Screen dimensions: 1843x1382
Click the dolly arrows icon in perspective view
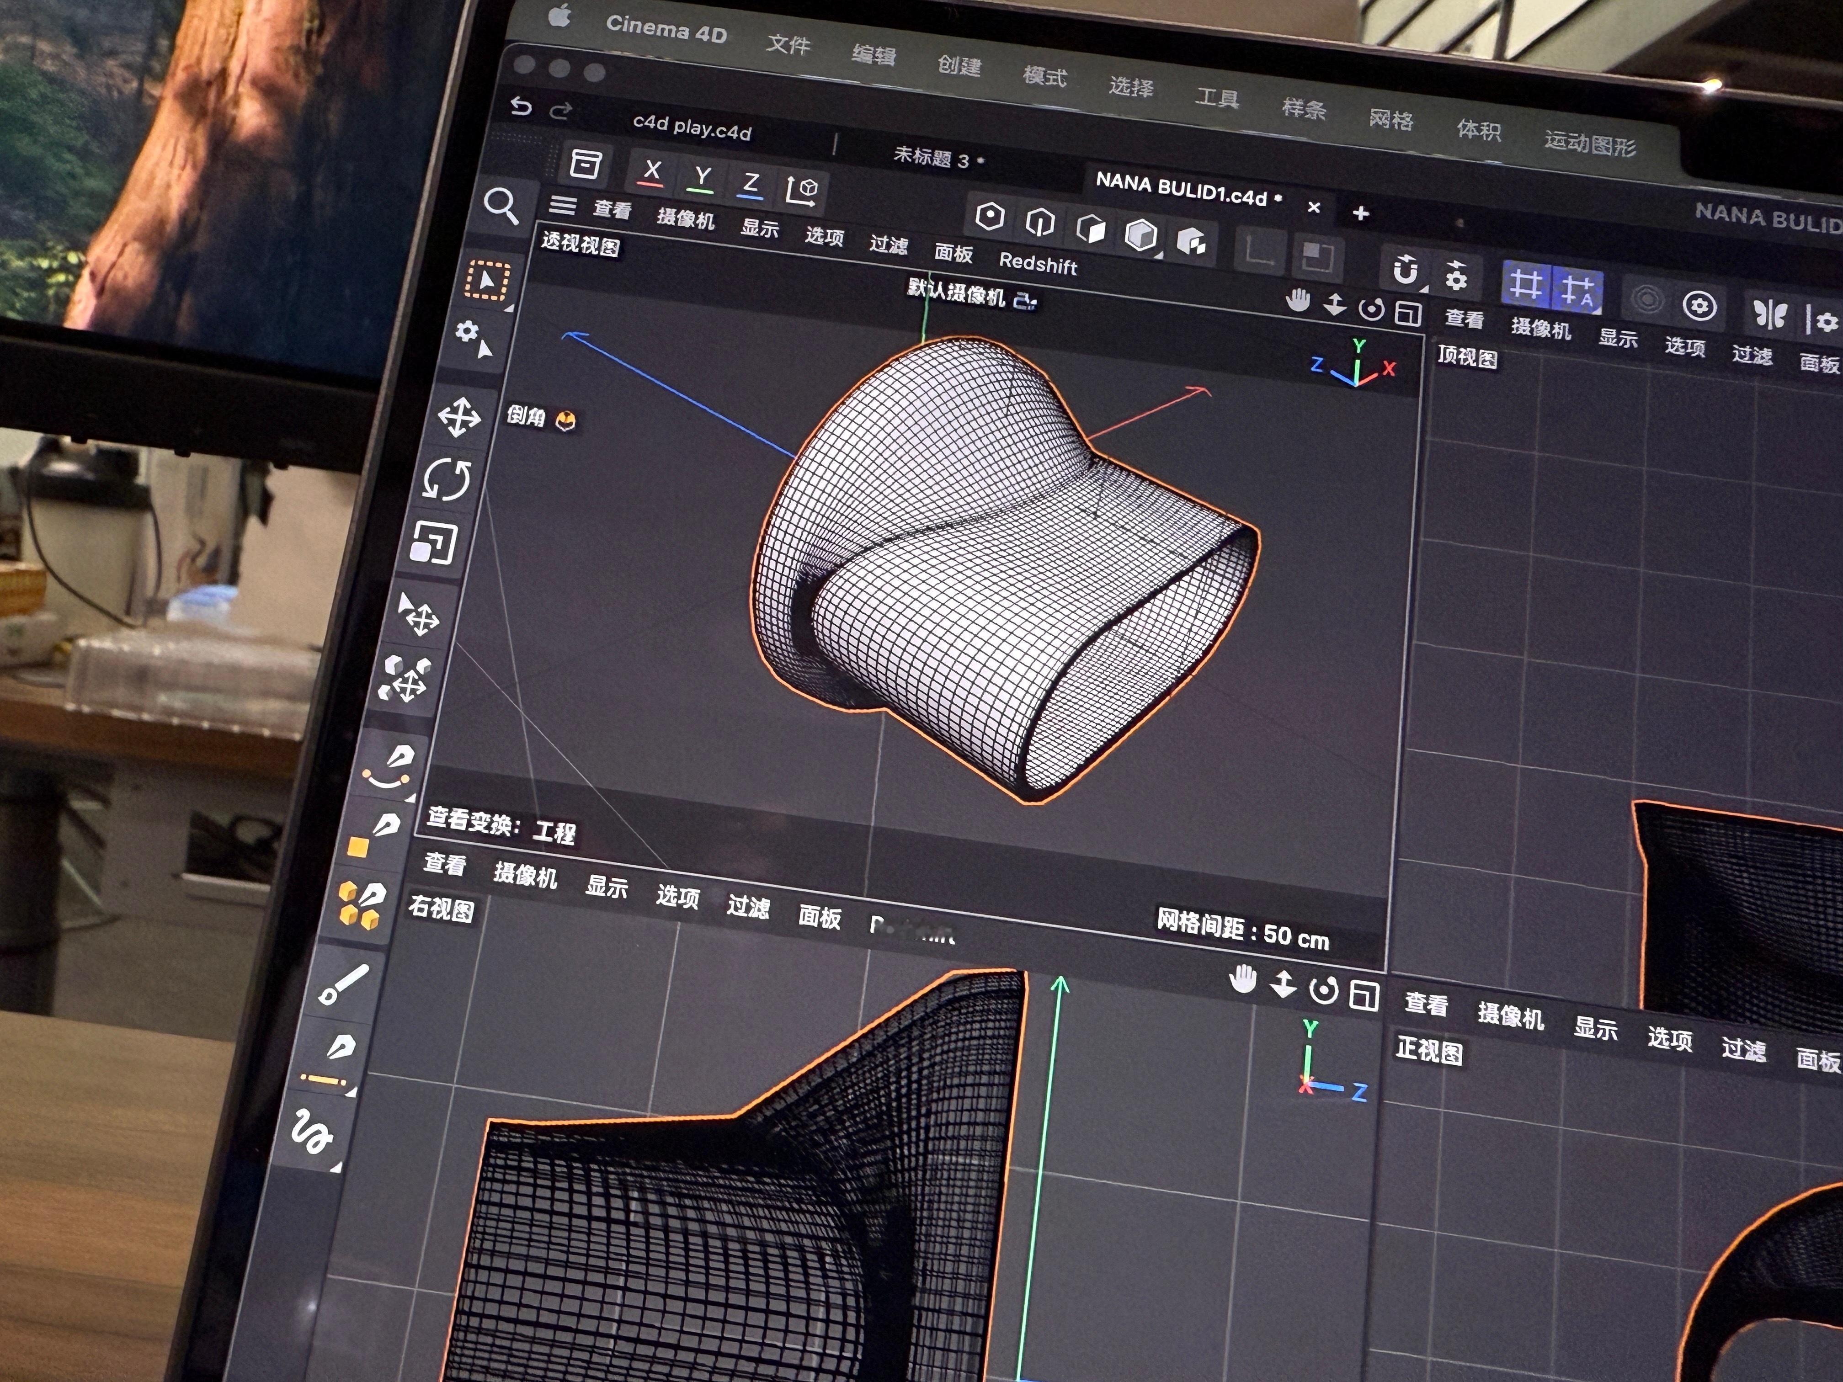tap(1335, 304)
